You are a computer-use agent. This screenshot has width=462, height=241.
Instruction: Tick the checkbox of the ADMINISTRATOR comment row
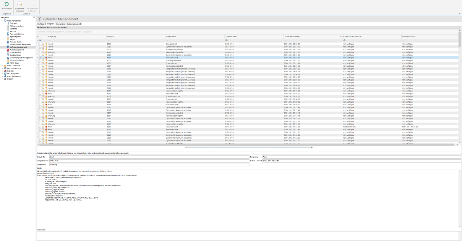click(40, 127)
